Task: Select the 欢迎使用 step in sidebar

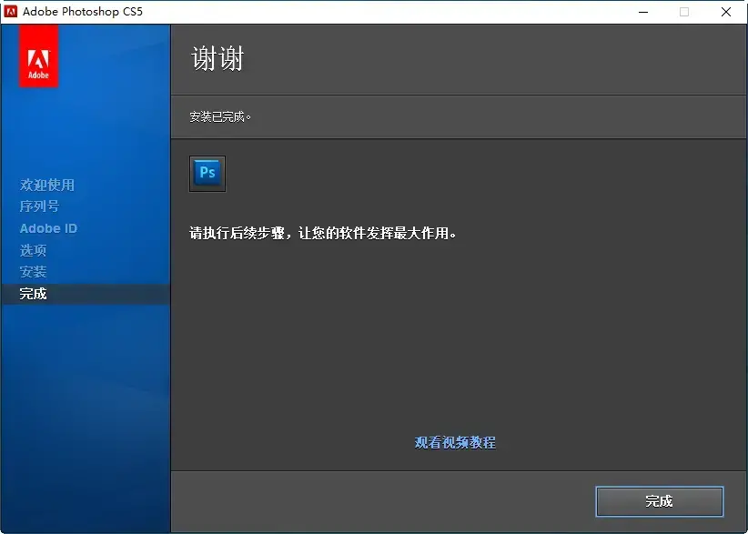Action: pos(47,185)
